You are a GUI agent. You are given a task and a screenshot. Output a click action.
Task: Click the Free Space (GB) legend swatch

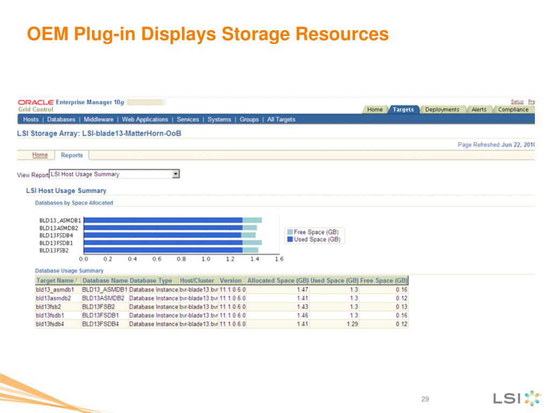[x=290, y=232]
